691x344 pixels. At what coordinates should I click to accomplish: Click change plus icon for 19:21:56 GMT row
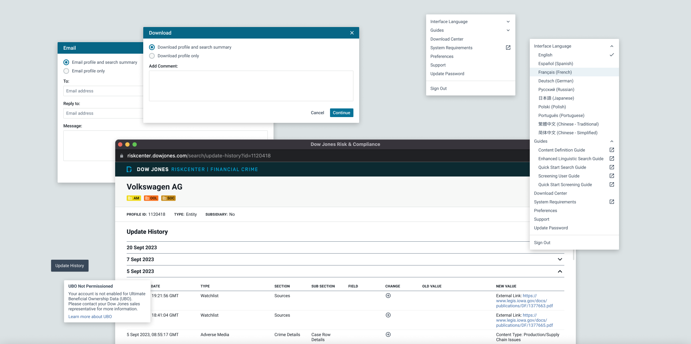[x=388, y=296]
